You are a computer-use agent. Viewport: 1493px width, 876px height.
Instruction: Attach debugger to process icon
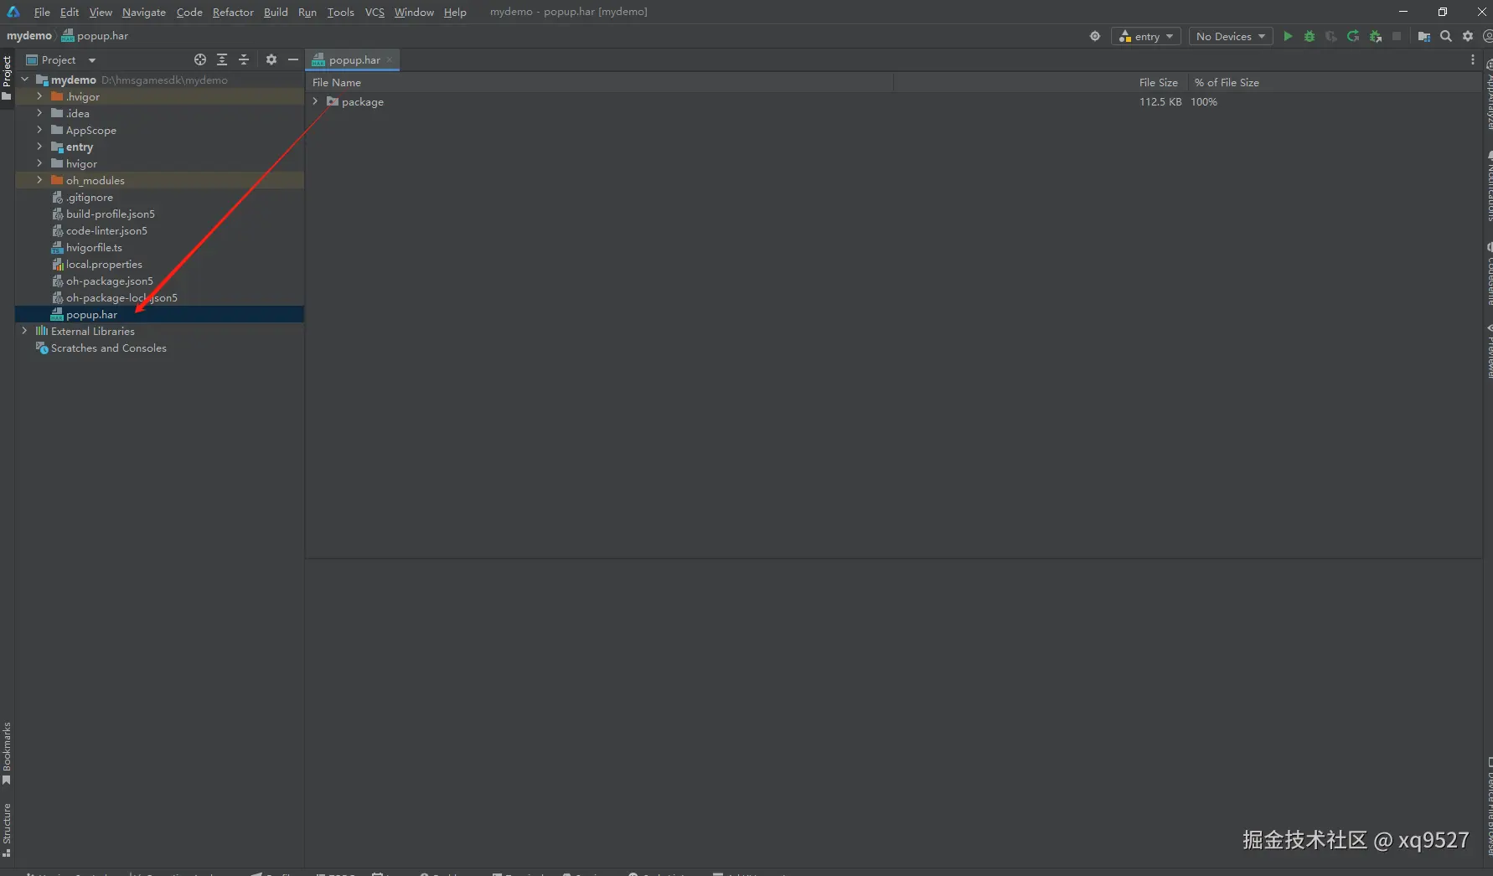tap(1375, 36)
